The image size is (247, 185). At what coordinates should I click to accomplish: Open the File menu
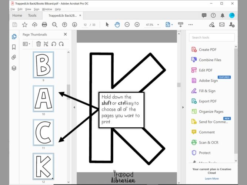(13, 9)
